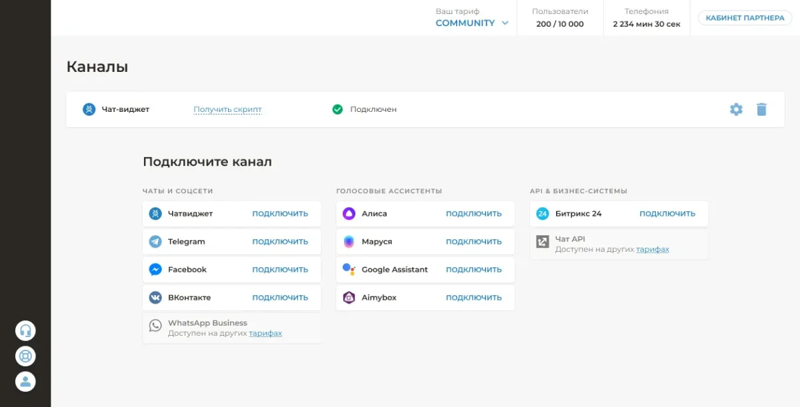
Task: Click the Телефония 2 234 мин counter
Action: (x=647, y=18)
